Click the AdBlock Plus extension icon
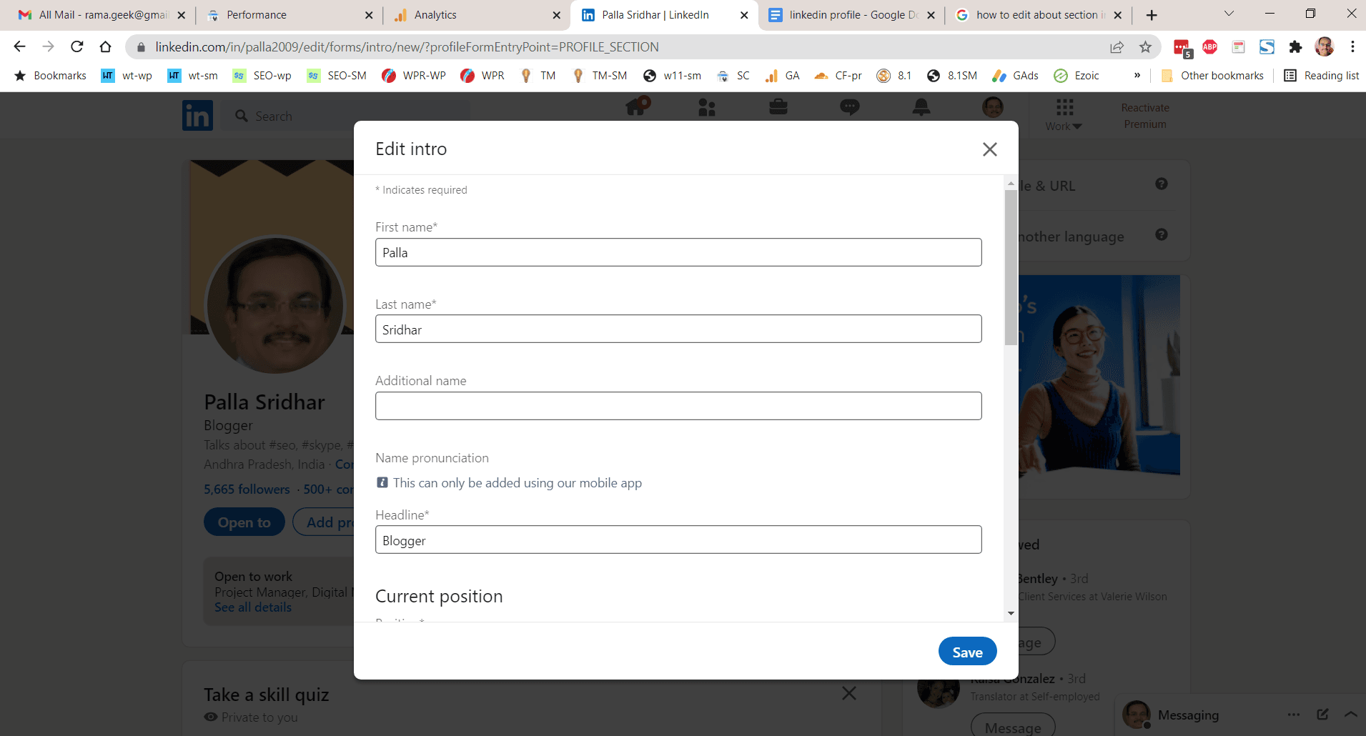Screen dimensions: 1366x736 (x=1209, y=47)
